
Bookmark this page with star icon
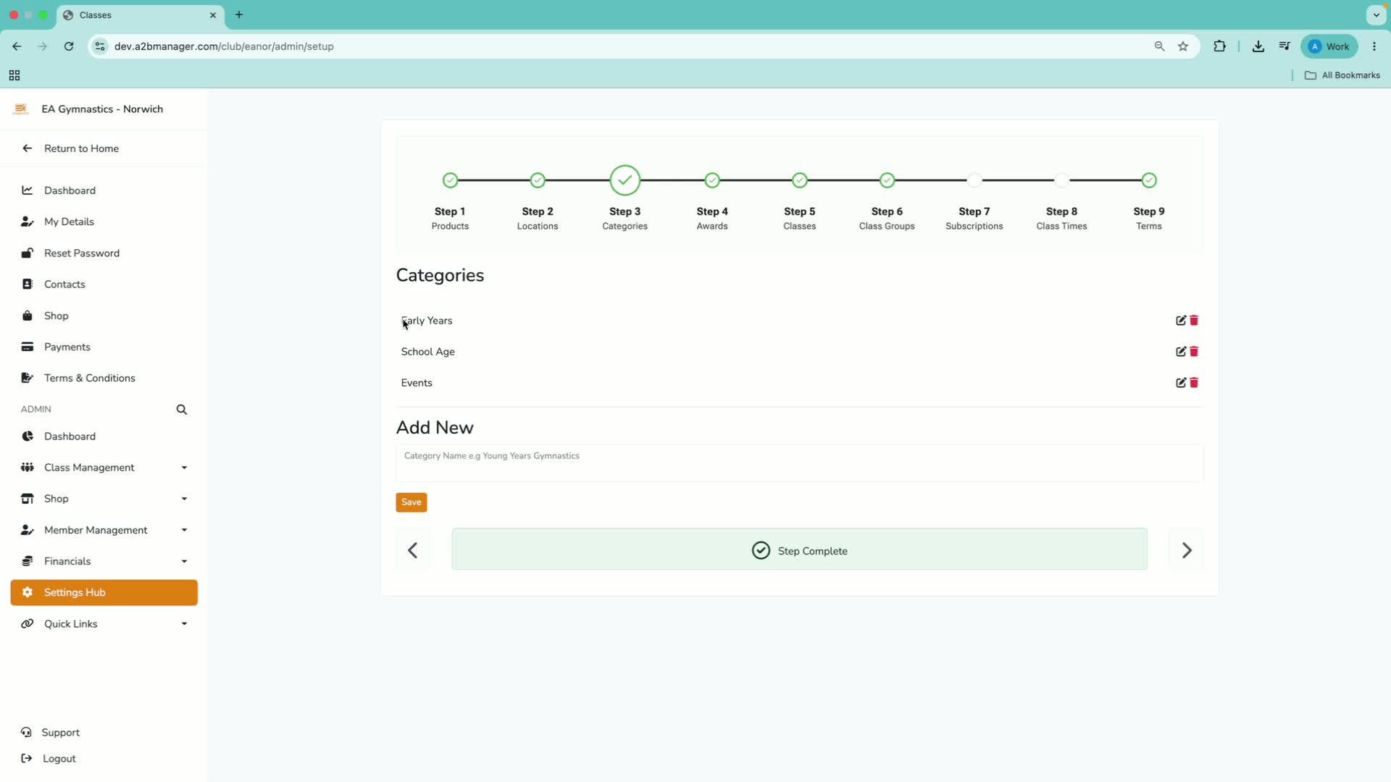click(1183, 46)
